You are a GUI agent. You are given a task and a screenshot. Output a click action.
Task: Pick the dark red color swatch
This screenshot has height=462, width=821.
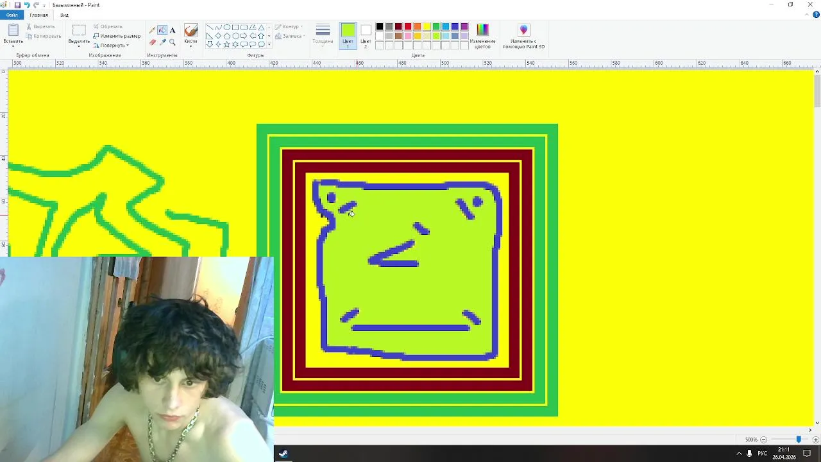click(398, 27)
